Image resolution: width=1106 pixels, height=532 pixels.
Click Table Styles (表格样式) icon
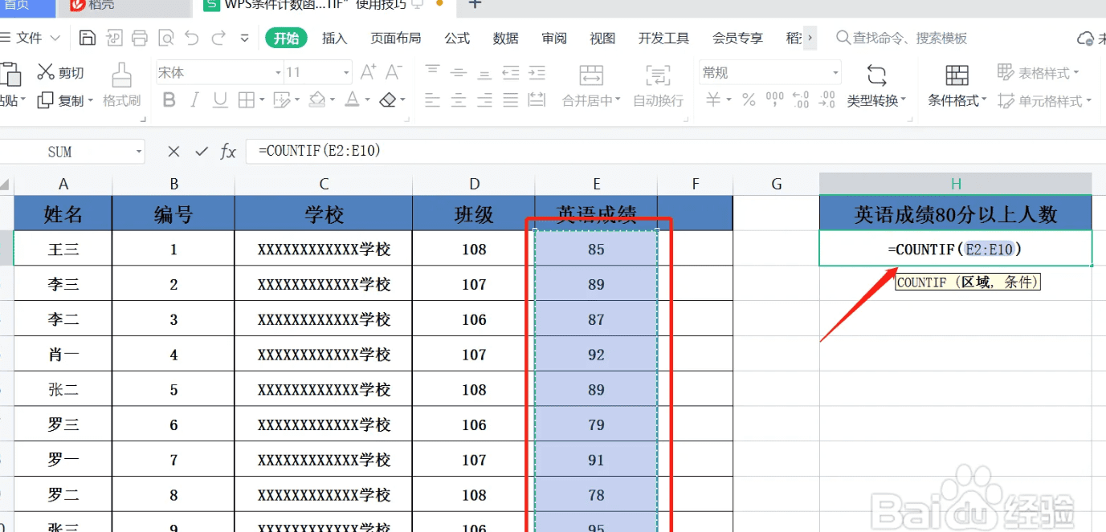(x=1036, y=72)
